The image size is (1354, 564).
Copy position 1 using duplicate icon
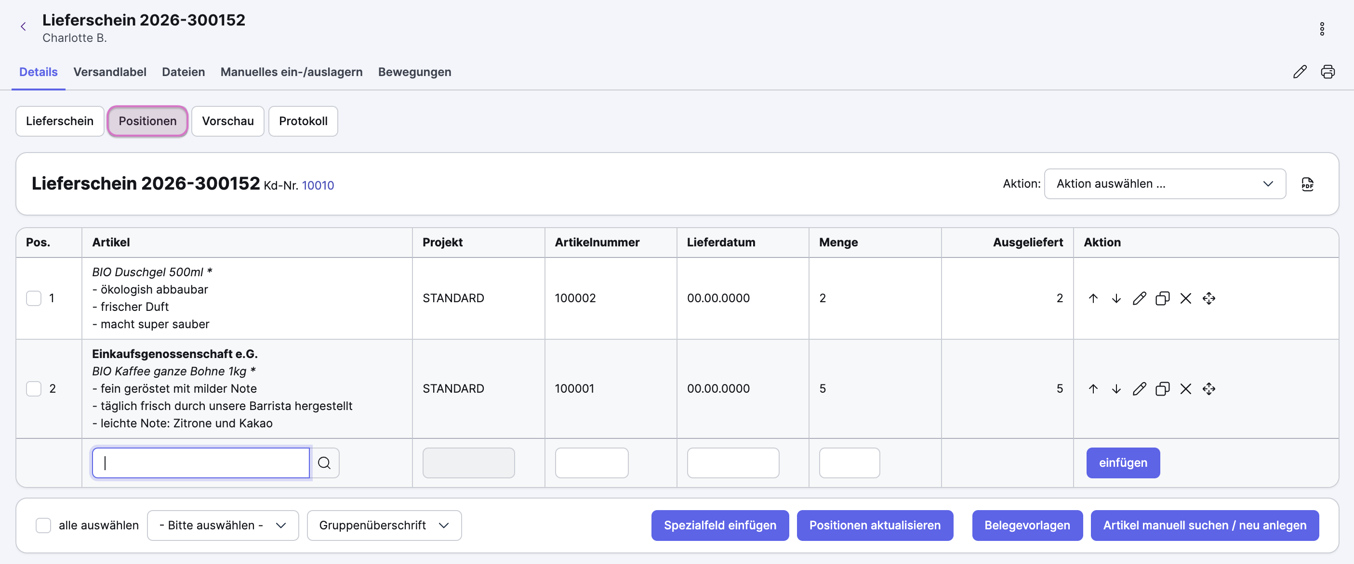[x=1162, y=299]
